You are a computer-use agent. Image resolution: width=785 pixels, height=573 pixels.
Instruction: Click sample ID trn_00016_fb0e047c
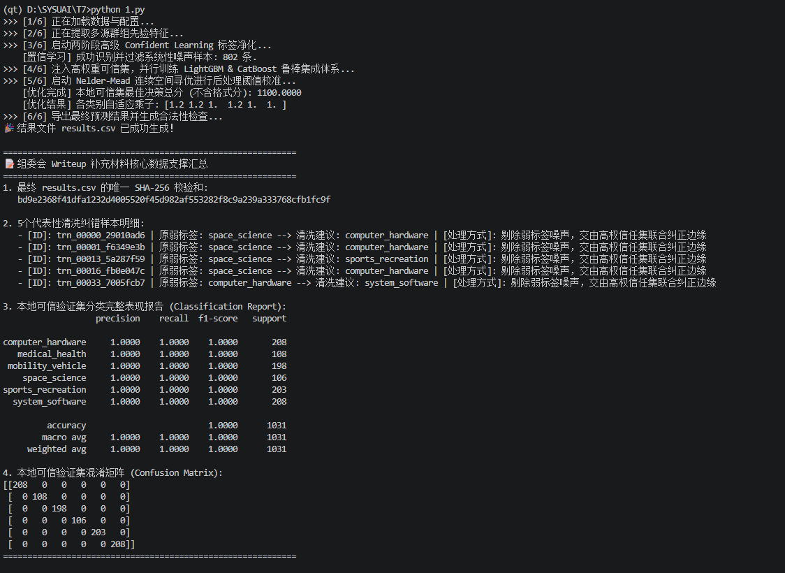pyautogui.click(x=101, y=271)
